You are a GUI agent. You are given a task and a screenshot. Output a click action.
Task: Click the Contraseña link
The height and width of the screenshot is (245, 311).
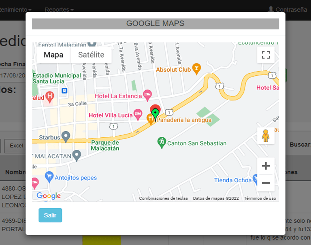point(291,10)
